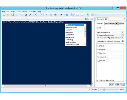
Task: Click the Name input field
Action: [114, 28]
